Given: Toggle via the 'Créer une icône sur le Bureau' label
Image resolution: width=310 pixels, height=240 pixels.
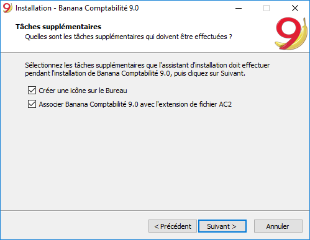Looking at the screenshot, I should 83,91.
